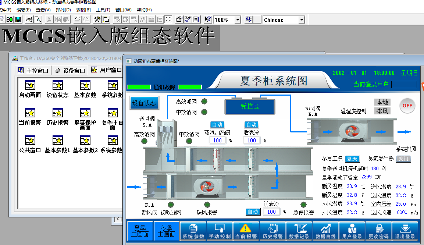Click the print icon in the toolbar
The width and height of the screenshot is (424, 245).
(x=29, y=19)
